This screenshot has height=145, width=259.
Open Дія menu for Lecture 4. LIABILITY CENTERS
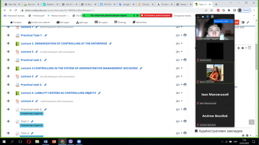click(179, 93)
